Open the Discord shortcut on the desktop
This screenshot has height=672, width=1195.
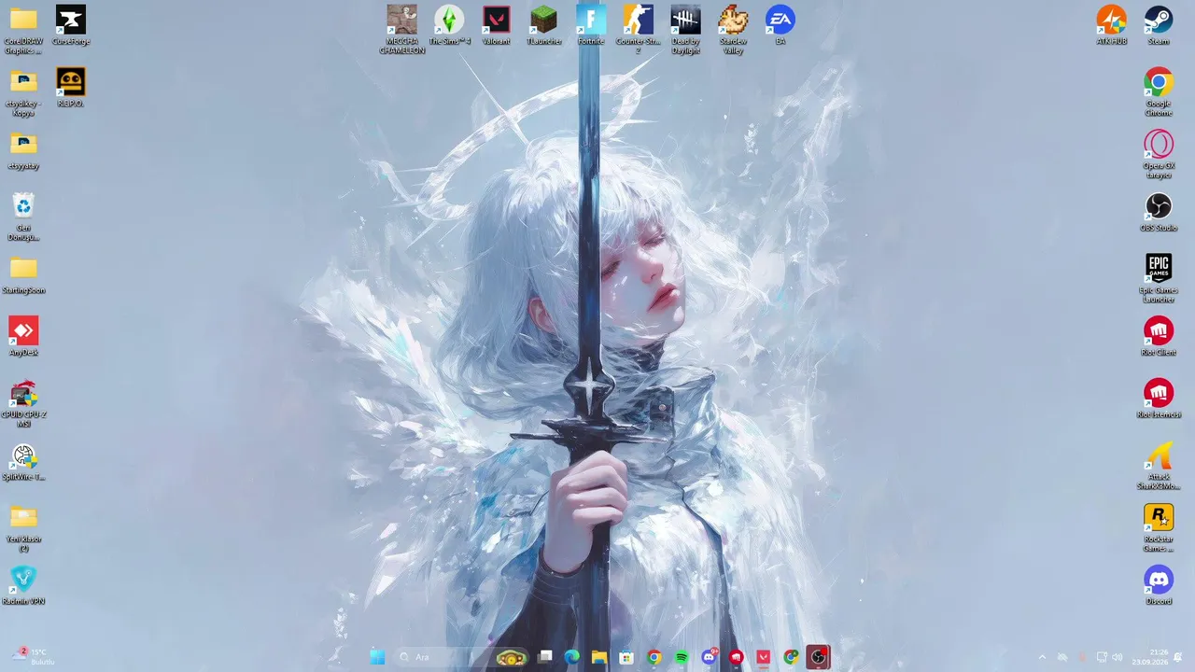pyautogui.click(x=1159, y=585)
